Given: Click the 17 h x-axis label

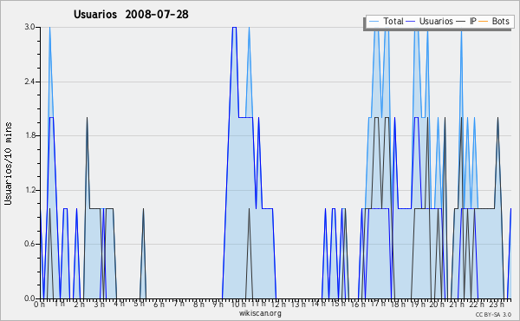Looking at the screenshot, I should [378, 304].
